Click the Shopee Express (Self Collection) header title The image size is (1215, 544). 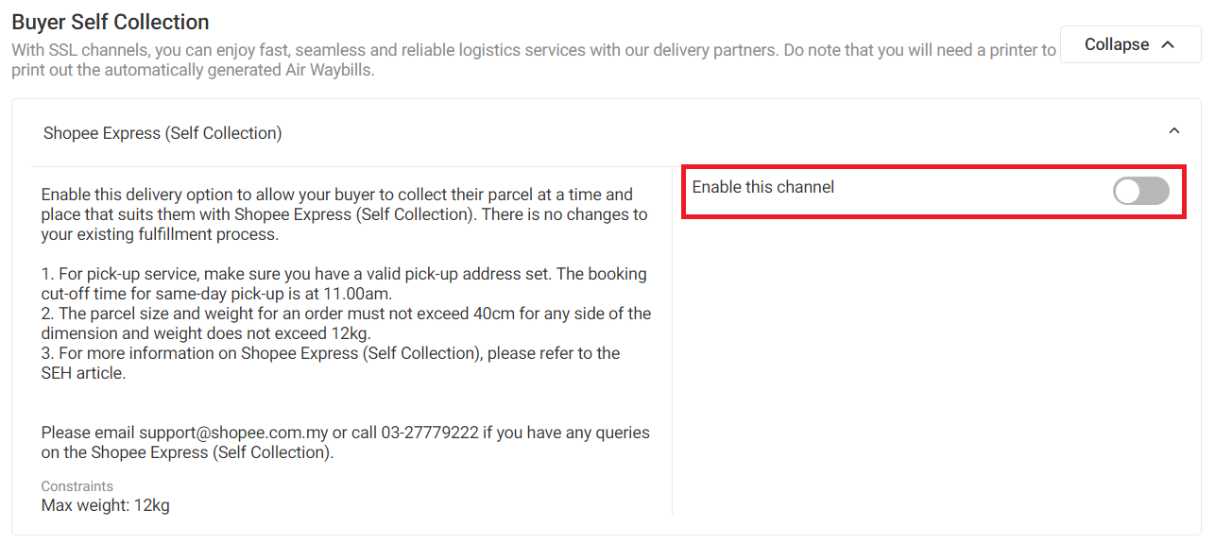pyautogui.click(x=163, y=133)
